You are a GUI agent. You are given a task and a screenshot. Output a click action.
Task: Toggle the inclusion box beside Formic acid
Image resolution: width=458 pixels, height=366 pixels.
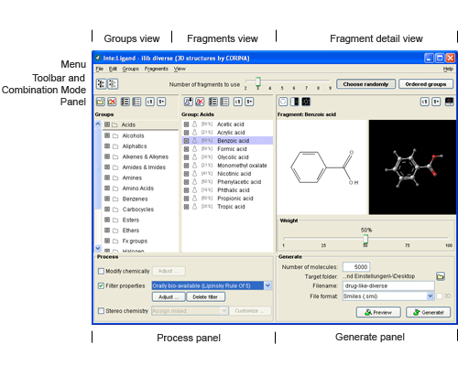[x=186, y=149]
